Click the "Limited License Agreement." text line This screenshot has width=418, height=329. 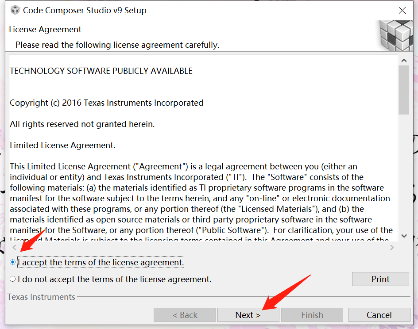click(62, 145)
